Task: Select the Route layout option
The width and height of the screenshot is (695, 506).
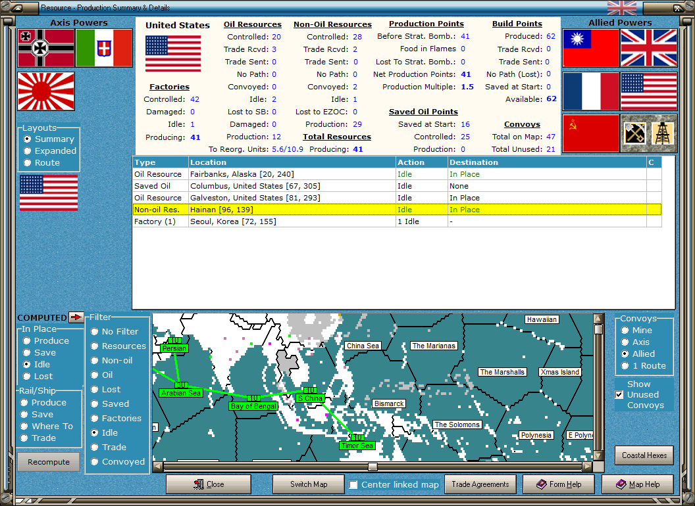Action: coord(42,163)
